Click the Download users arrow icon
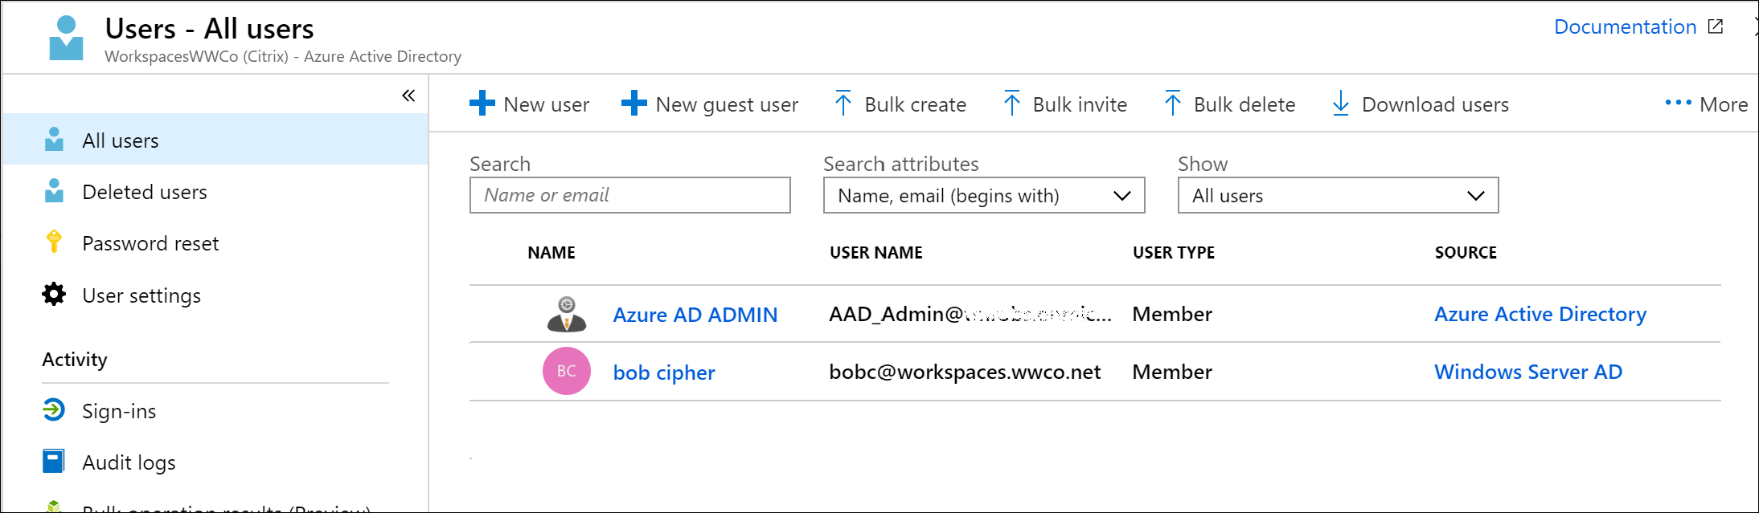1759x513 pixels. click(1340, 103)
